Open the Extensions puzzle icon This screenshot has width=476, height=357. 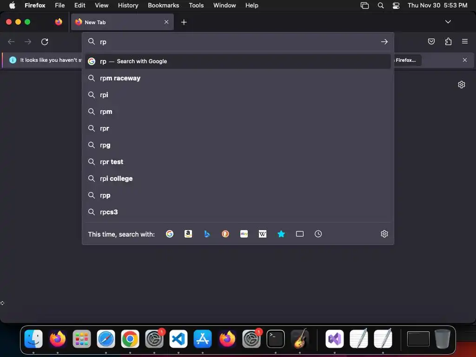click(x=448, y=41)
